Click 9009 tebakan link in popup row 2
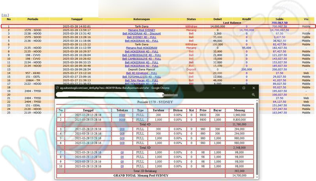The height and width of the screenshot is (181, 316). pos(122,120)
